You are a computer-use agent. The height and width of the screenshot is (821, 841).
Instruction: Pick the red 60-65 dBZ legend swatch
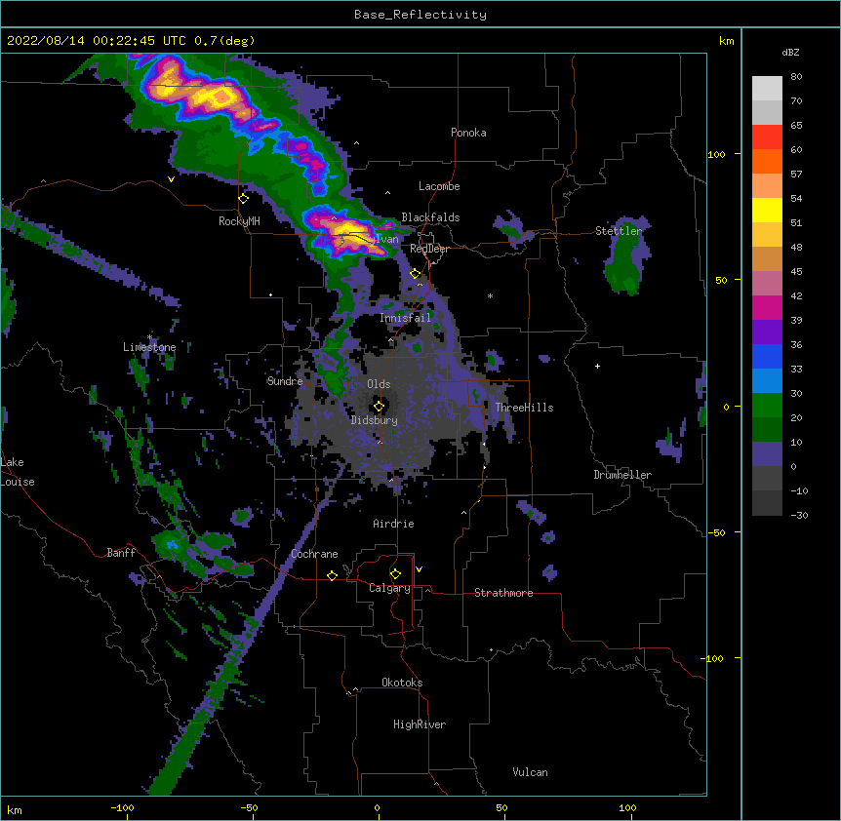(767, 137)
